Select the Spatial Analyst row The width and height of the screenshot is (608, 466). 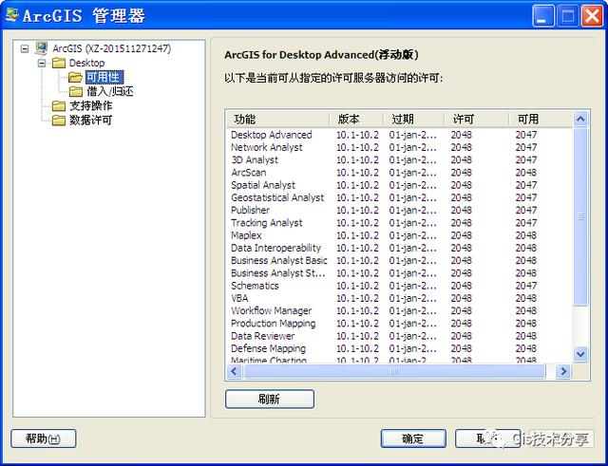click(399, 185)
